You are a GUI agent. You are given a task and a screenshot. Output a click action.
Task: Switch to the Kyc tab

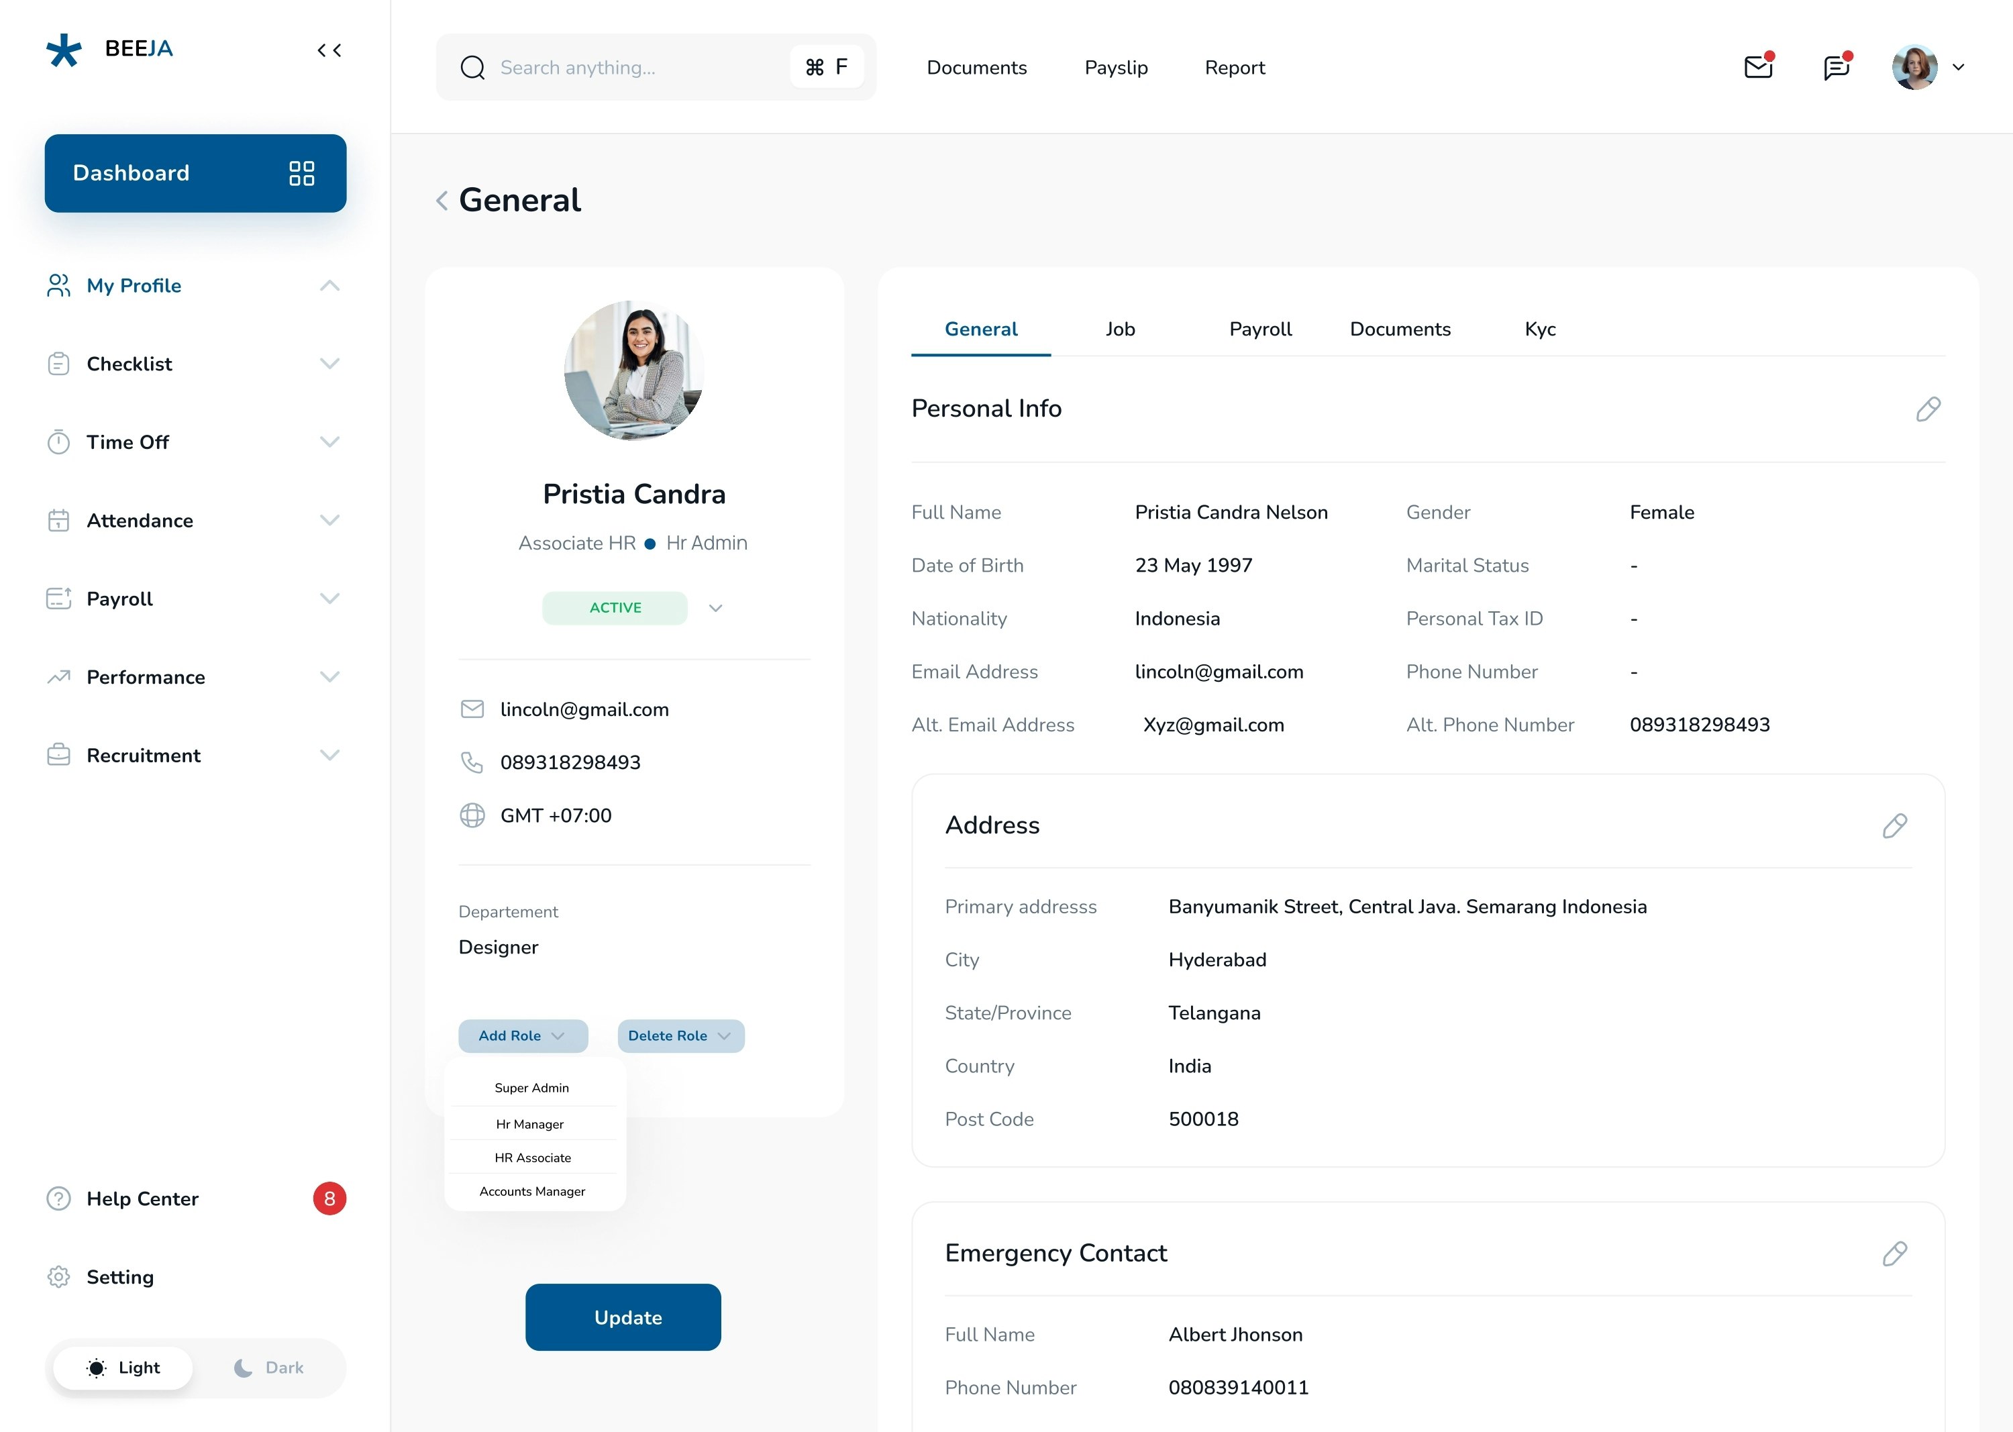coord(1541,329)
